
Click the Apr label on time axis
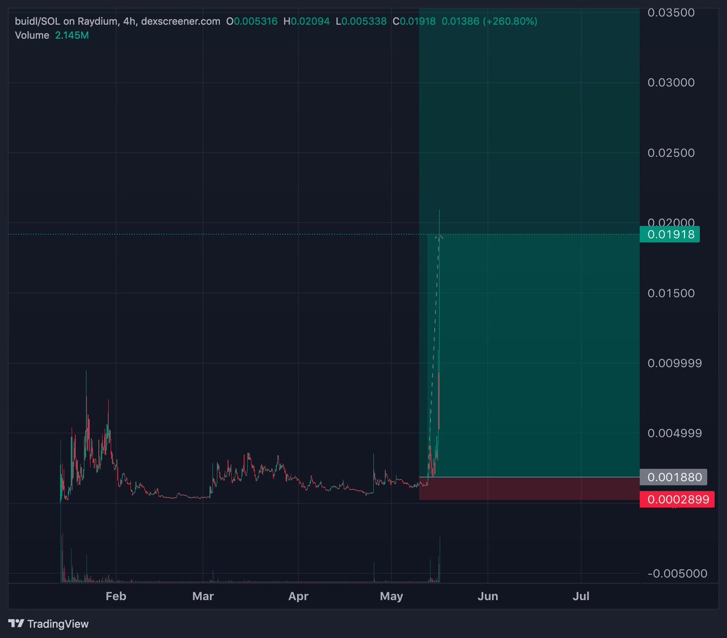(x=298, y=597)
